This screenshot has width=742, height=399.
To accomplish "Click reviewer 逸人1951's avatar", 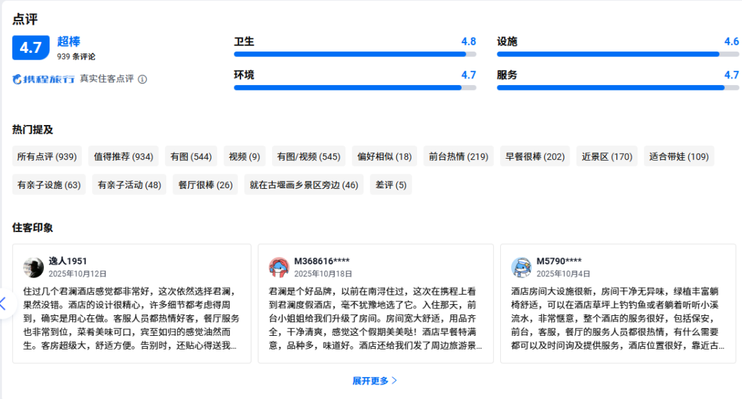I will tap(34, 266).
